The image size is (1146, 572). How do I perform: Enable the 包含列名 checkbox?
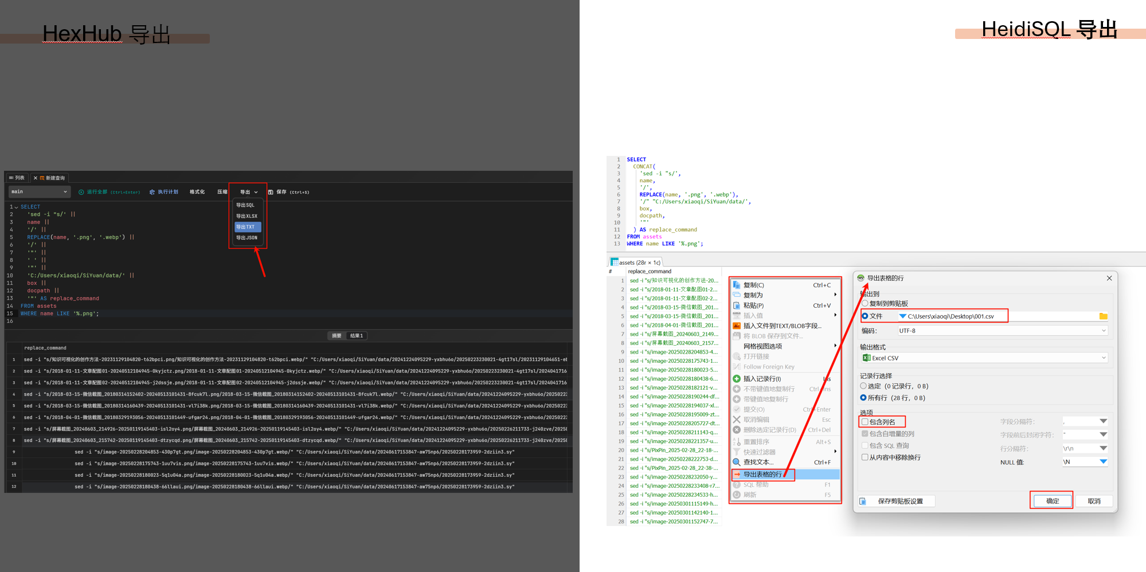point(865,422)
